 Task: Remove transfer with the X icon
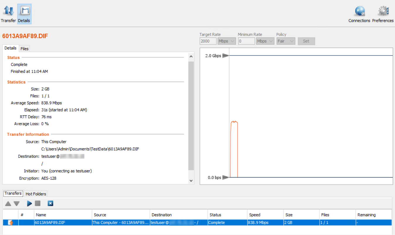(50, 203)
